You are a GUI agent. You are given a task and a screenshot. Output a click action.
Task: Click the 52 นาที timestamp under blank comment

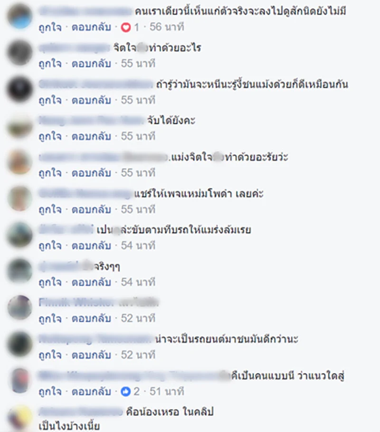(138, 318)
